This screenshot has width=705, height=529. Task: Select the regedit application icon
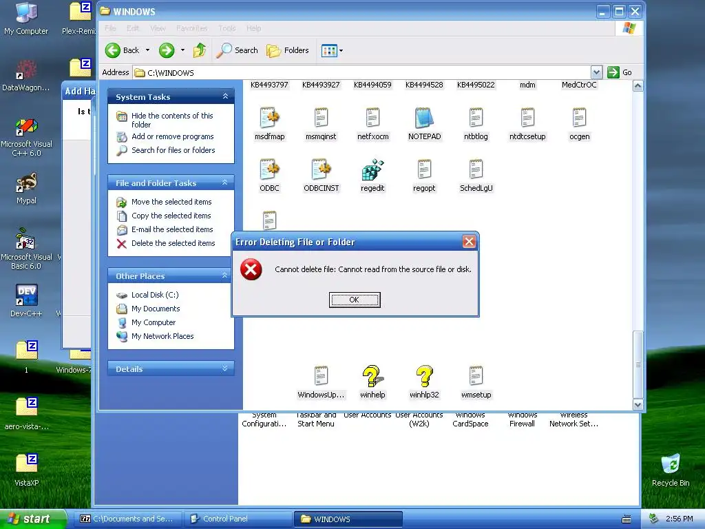[372, 169]
